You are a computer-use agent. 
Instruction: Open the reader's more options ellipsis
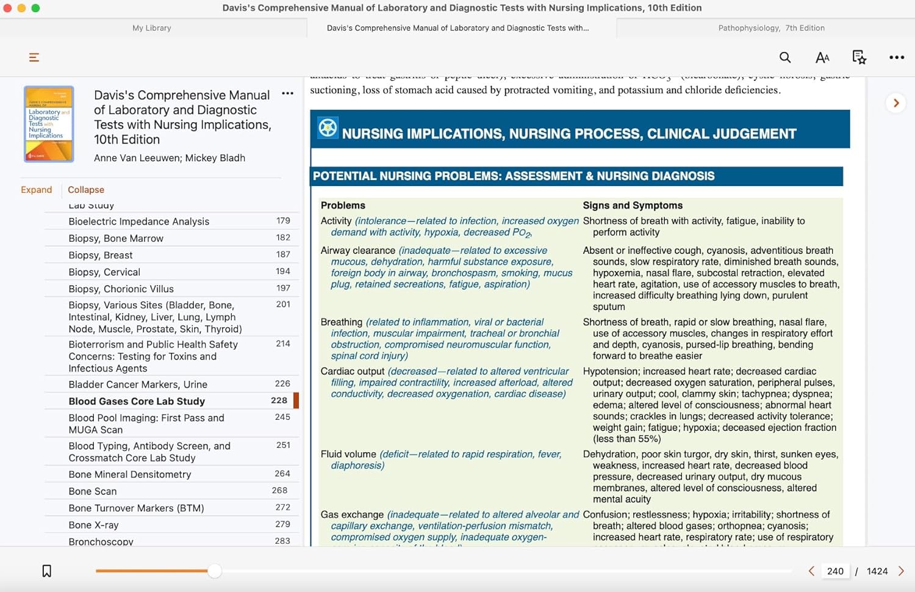(x=896, y=57)
